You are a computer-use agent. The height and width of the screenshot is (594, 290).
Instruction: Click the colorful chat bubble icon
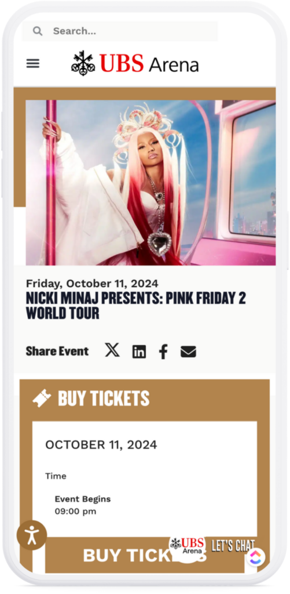(256, 557)
